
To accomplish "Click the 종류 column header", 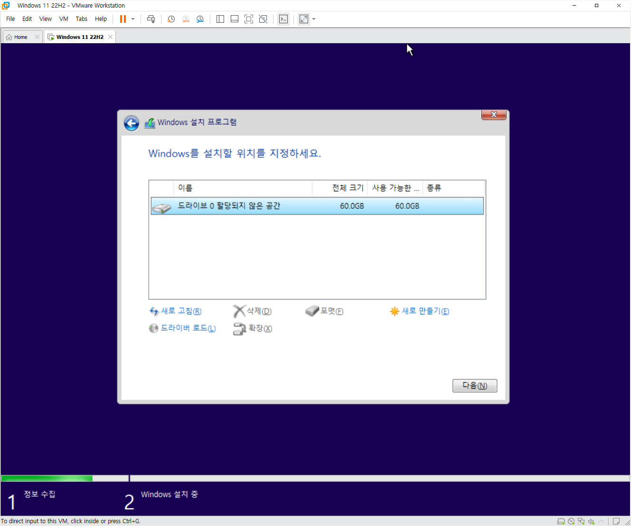I will (x=454, y=188).
